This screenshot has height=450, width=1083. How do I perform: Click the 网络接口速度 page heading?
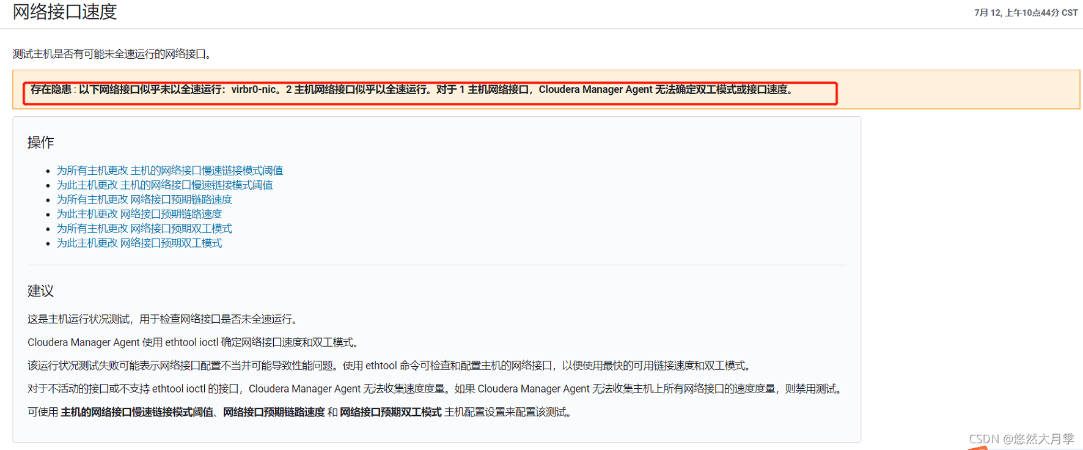[65, 12]
